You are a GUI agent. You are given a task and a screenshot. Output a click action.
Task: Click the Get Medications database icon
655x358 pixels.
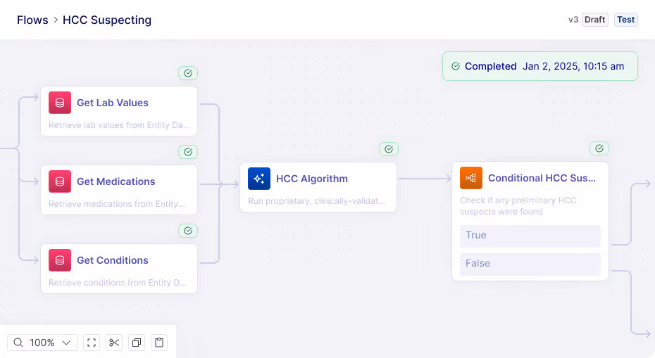[x=60, y=181]
